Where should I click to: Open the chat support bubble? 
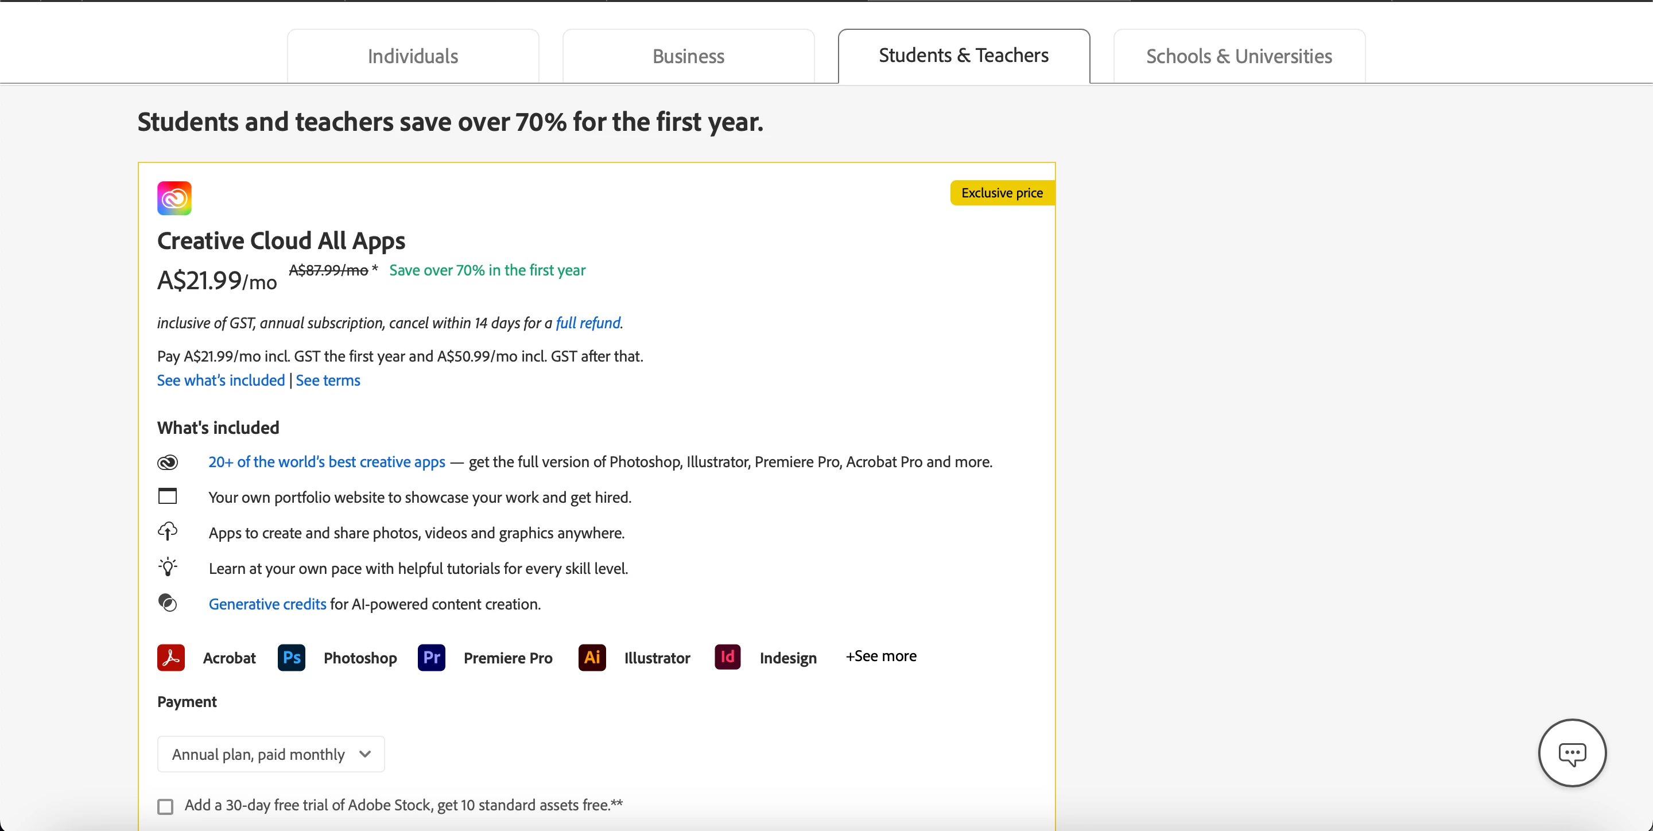pos(1571,753)
